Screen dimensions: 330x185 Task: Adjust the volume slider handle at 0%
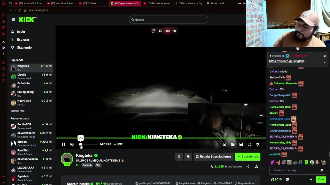[x=80, y=144]
